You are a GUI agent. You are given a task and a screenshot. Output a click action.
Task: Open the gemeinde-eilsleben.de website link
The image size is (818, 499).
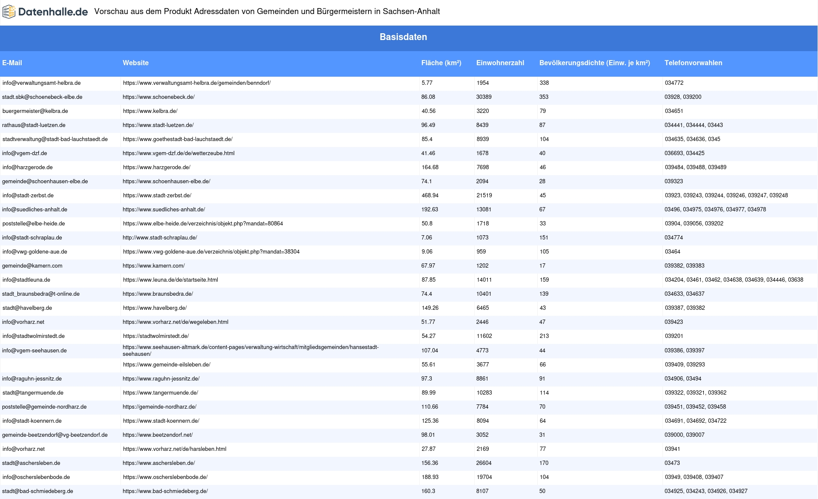(x=167, y=365)
